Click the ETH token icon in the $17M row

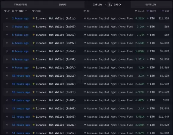click(x=148, y=100)
